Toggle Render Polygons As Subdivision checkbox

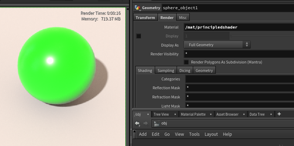(186, 62)
